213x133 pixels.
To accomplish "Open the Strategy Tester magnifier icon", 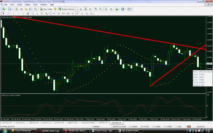I will (x=35, y=9).
